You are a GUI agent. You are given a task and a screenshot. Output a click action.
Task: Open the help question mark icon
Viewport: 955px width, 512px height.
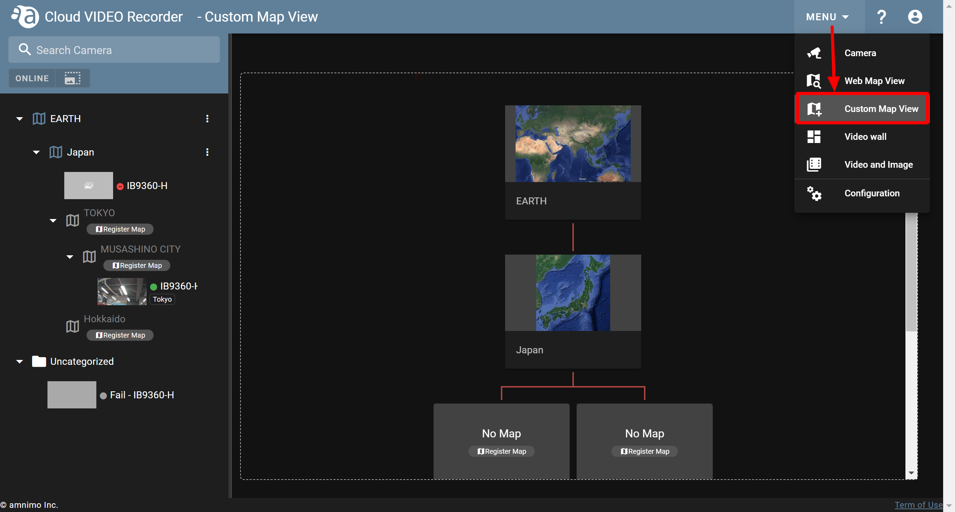(882, 16)
